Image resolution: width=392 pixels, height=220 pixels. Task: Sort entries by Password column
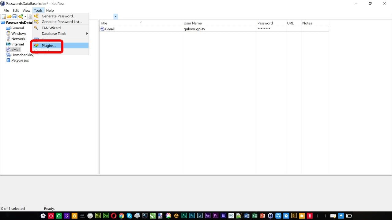tap(271, 23)
